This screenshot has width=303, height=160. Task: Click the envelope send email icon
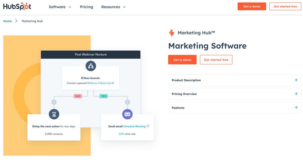click(x=127, y=114)
